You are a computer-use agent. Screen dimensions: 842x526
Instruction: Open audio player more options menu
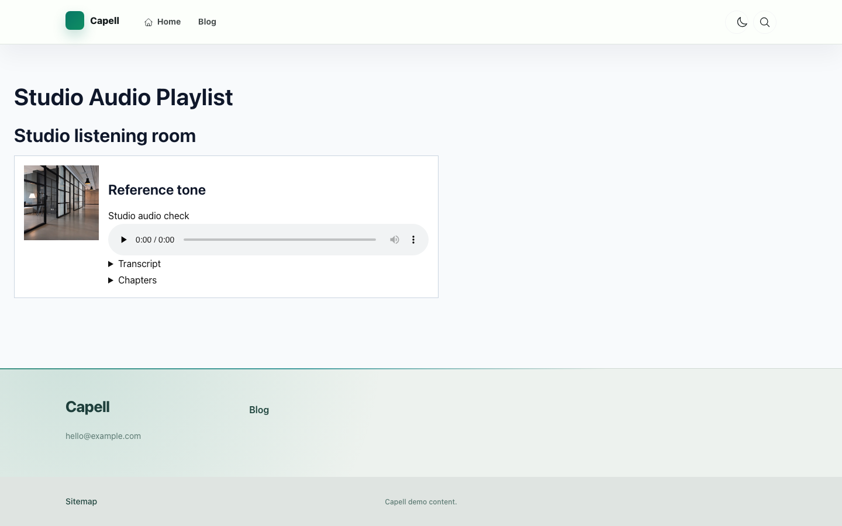click(413, 240)
